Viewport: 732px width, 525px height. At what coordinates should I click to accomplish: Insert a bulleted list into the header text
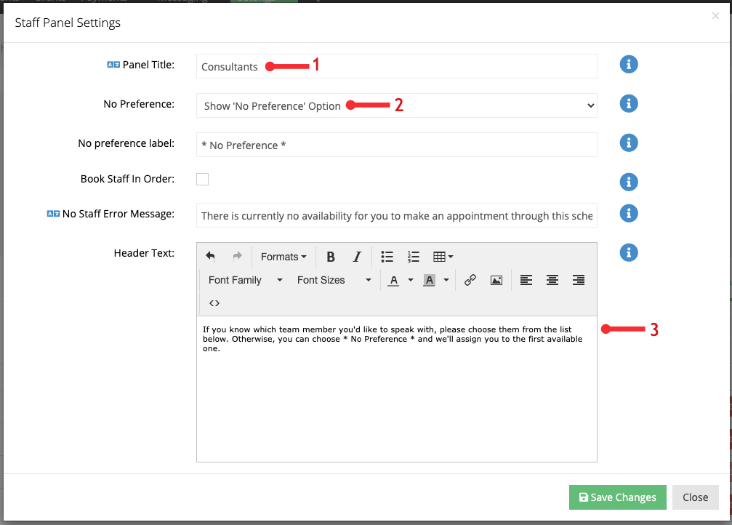point(387,256)
